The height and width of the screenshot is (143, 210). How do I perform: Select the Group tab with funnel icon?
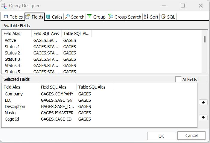click(x=96, y=17)
